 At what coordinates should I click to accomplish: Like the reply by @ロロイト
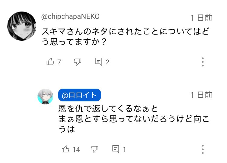[x=65, y=149]
